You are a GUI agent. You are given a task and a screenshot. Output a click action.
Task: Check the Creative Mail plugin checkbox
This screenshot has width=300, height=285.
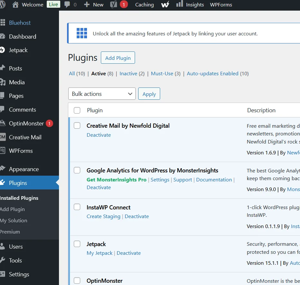coord(77,125)
